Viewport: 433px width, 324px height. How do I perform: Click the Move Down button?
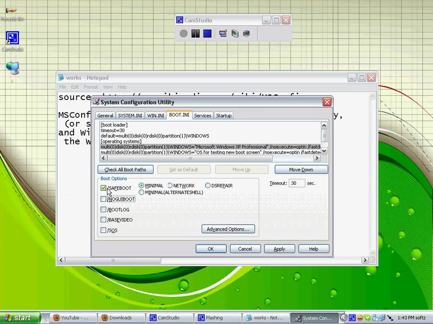301,170
